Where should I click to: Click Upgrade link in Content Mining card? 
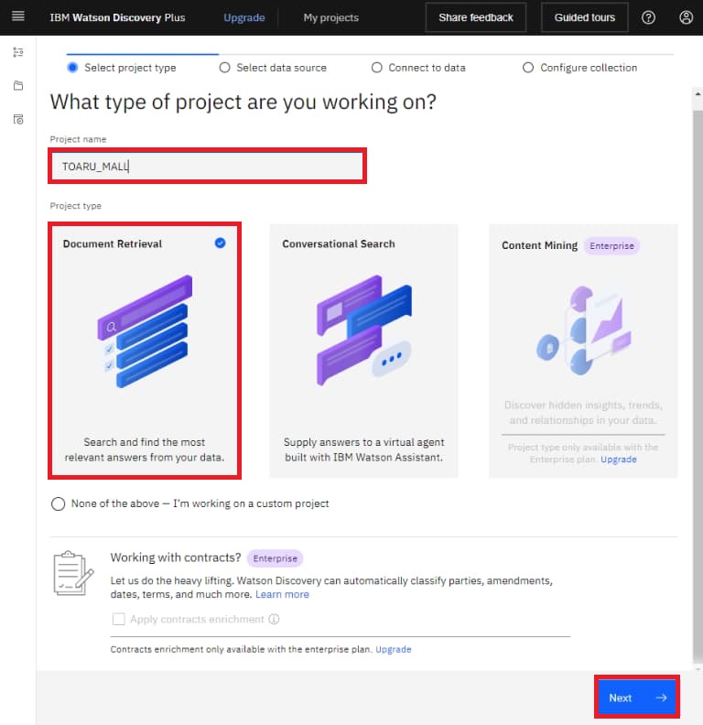(x=619, y=460)
